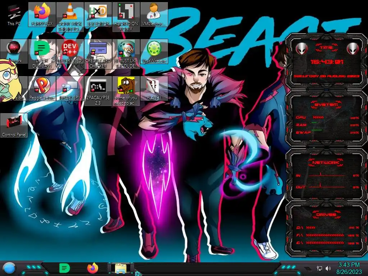The width and height of the screenshot is (368, 276).
Task: Select the TIME widget header
Action: click(326, 48)
